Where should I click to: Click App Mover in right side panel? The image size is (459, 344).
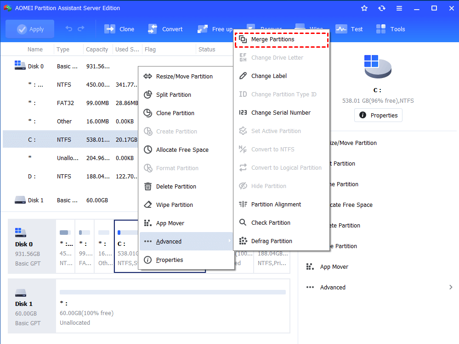tap(334, 267)
